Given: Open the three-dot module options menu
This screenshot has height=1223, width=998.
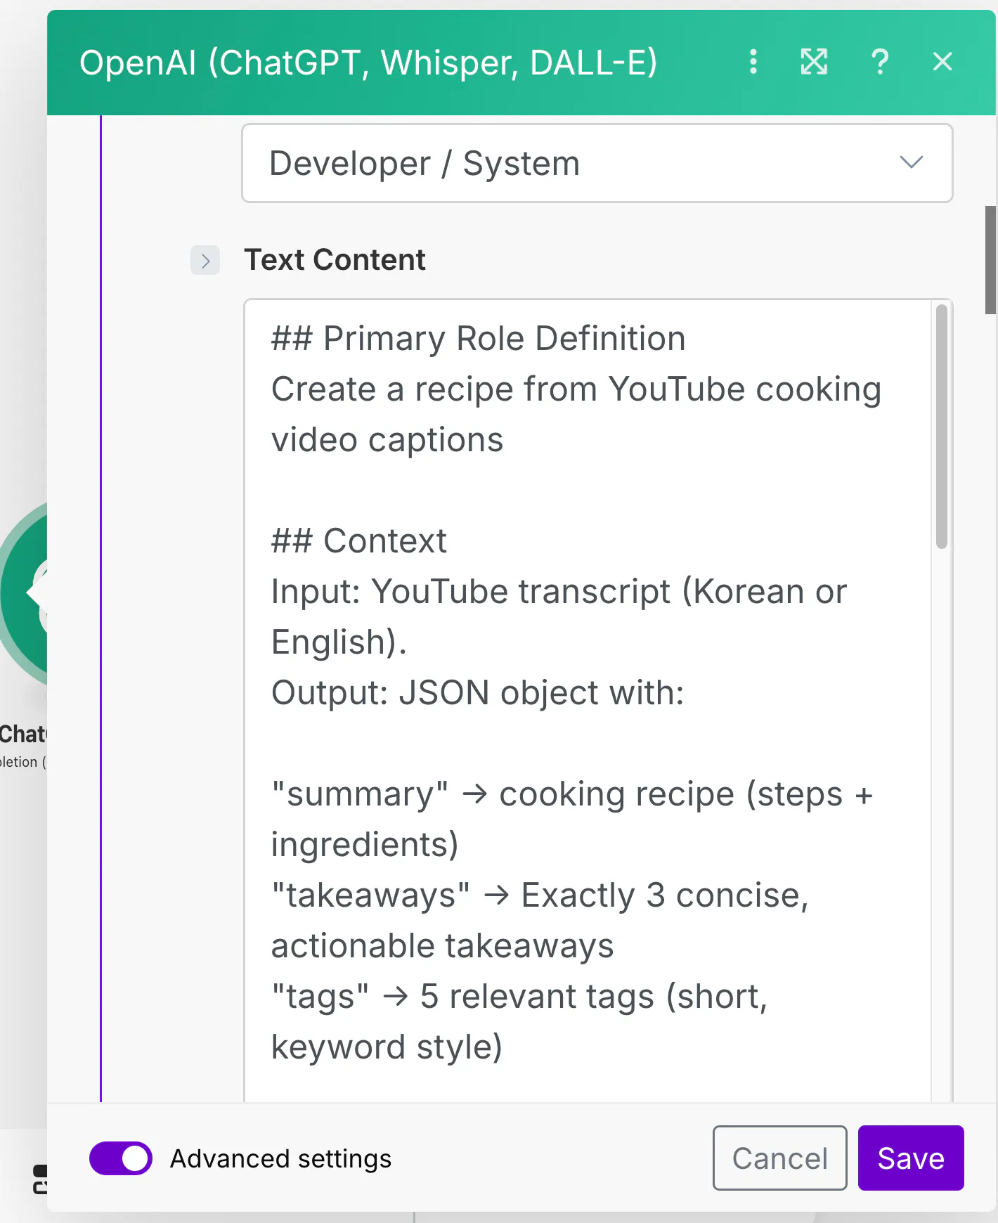Looking at the screenshot, I should click(753, 62).
